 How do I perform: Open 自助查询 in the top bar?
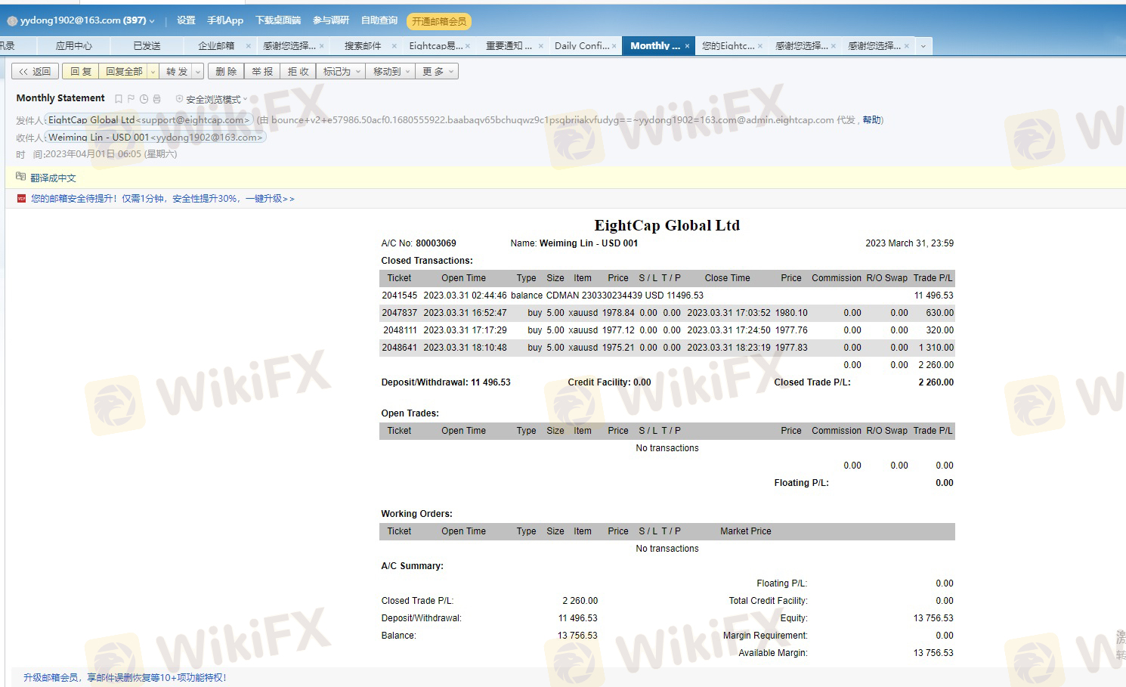coord(379,21)
